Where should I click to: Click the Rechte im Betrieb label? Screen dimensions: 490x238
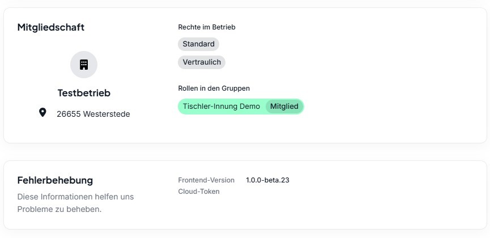pos(207,27)
